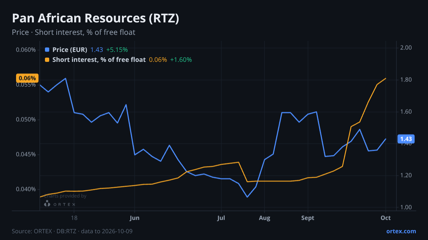428x240 pixels.
Task: Toggle the Price (EUR) legend label
Action: click(70, 50)
